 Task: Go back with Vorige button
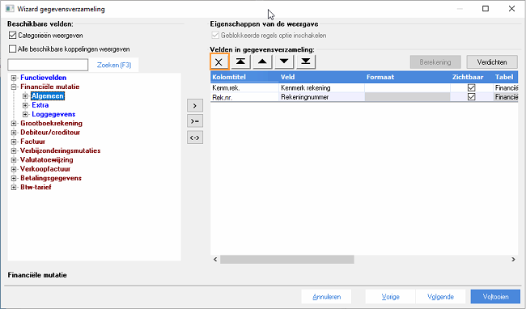tap(391, 297)
